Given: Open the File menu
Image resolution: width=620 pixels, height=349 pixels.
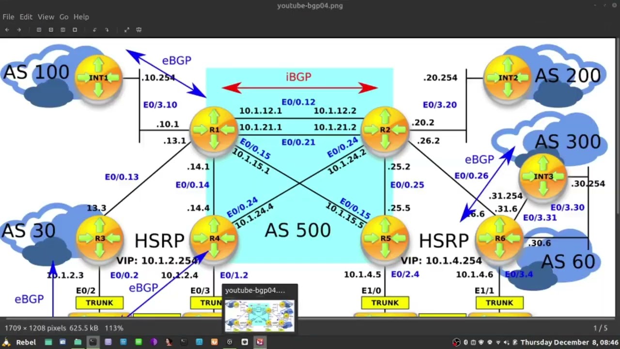Looking at the screenshot, I should (x=8, y=16).
